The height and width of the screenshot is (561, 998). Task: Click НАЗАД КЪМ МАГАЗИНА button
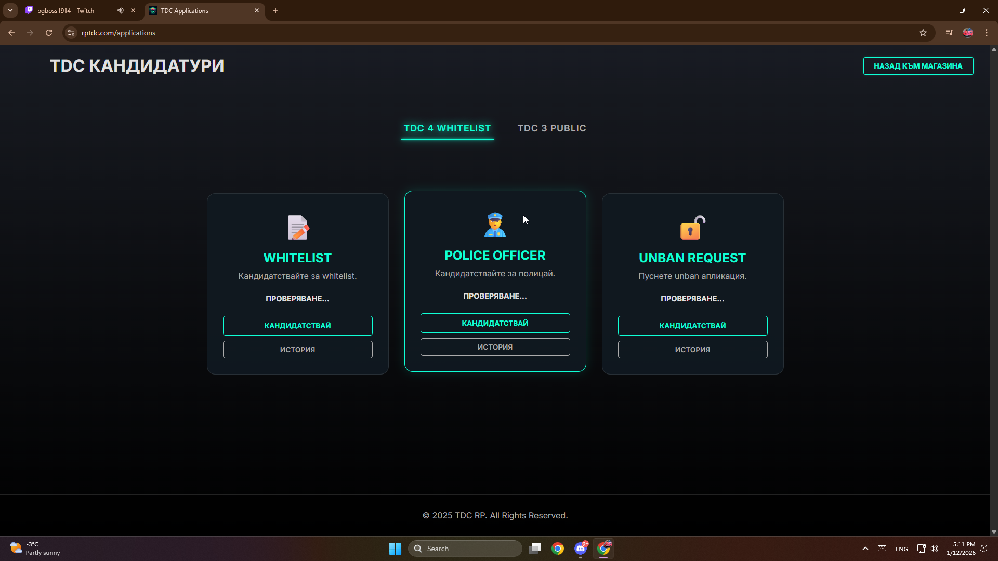(x=918, y=66)
